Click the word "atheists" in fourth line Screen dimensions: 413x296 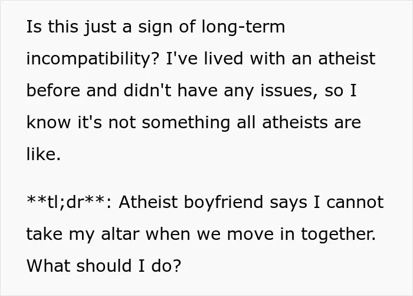click(295, 122)
